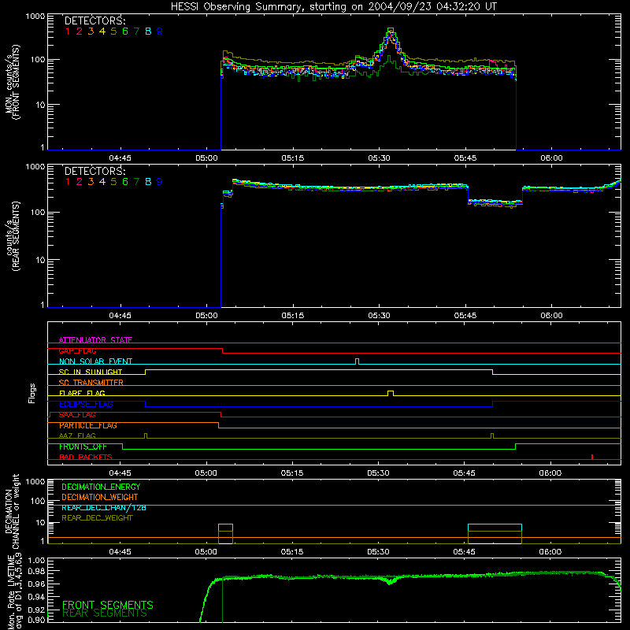Select dark green detector 7 in the front segments legend
The width and height of the screenshot is (630, 630).
coord(136,31)
